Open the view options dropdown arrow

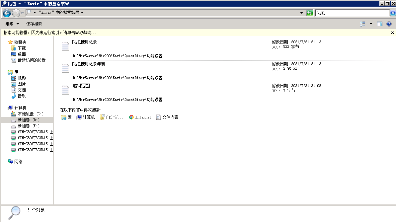click(x=371, y=24)
